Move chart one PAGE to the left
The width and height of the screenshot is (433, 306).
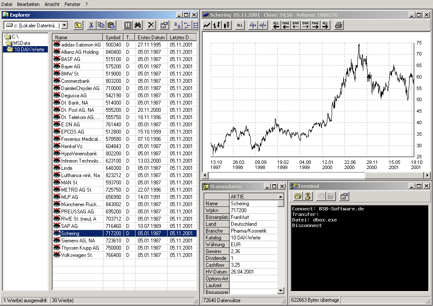(286, 25)
